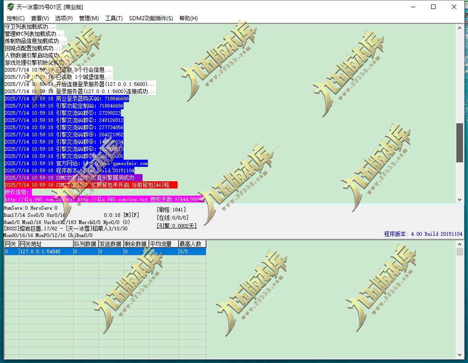Select gateway address cell 127.0.0.1:54845
This screenshot has width=468, height=363.
click(x=46, y=251)
